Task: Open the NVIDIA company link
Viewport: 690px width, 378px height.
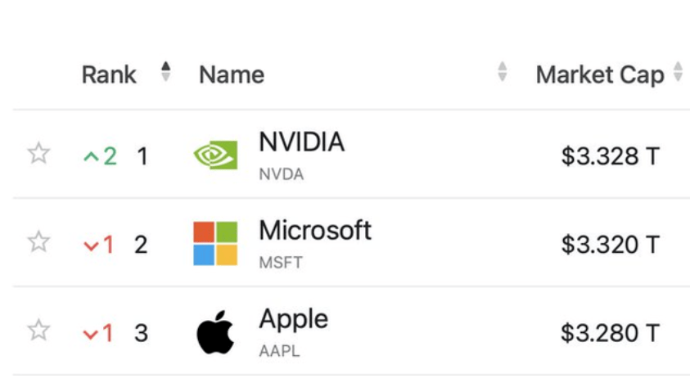Action: (301, 142)
